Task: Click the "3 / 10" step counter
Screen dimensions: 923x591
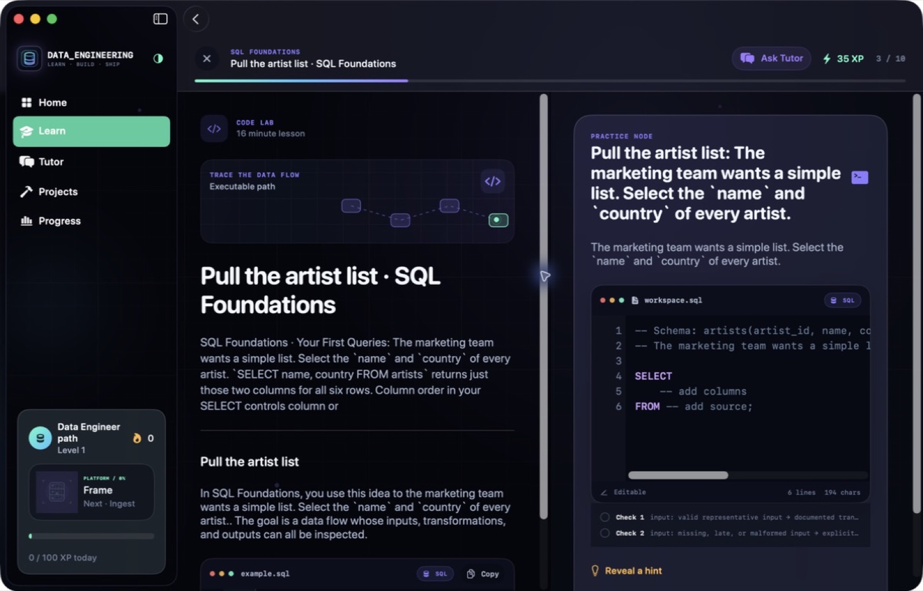Action: tap(890, 58)
